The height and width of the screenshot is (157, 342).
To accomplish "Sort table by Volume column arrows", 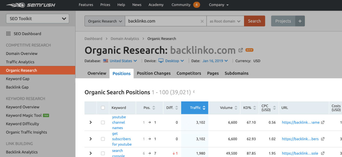I will (x=236, y=108).
